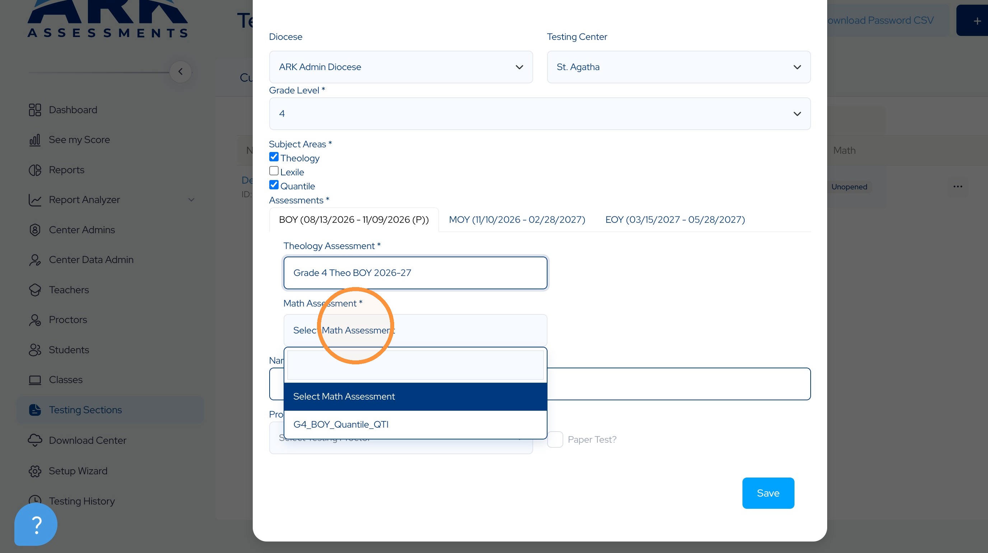Viewport: 988px width, 553px height.
Task: Open the Setup Wizard gear icon
Action: 35,471
